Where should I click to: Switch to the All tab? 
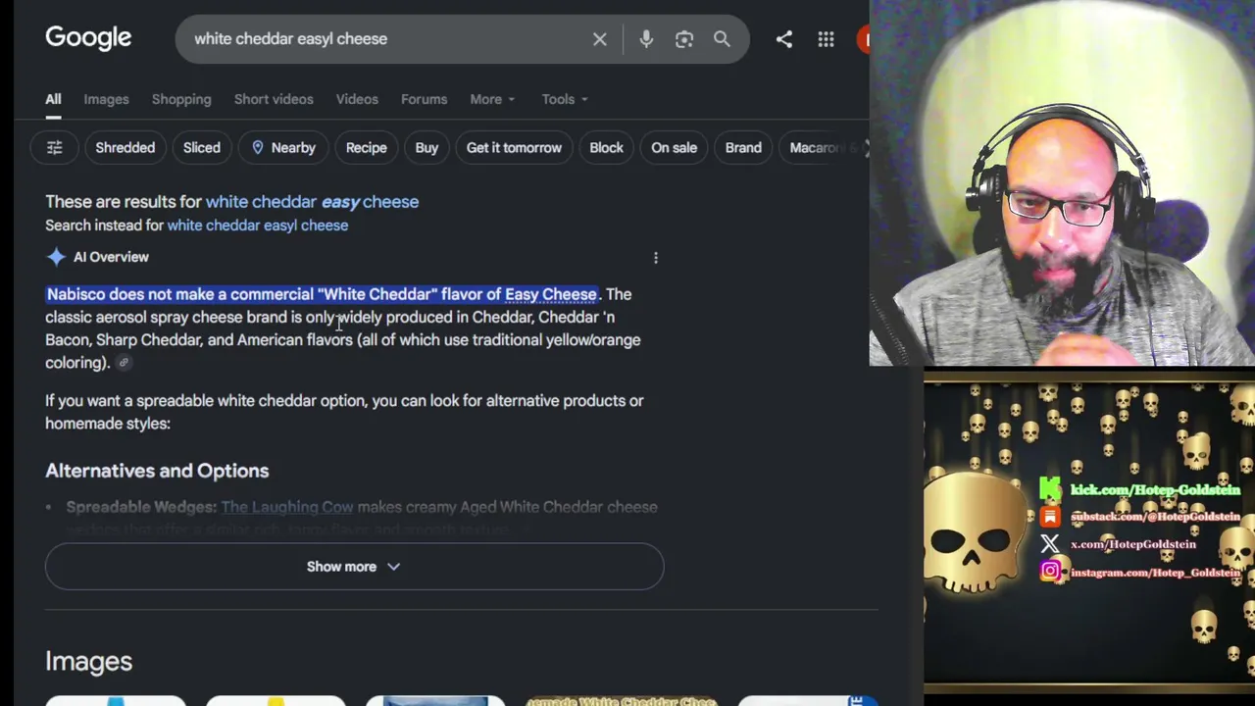tap(53, 99)
